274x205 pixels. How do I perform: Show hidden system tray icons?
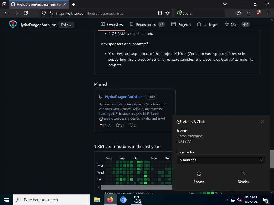[226, 200]
